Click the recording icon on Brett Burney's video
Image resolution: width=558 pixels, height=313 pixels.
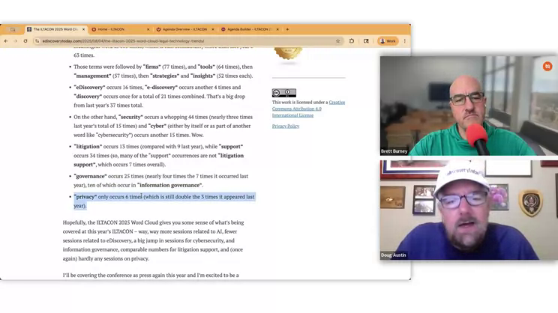coord(547,67)
